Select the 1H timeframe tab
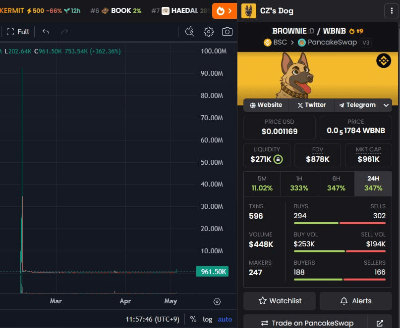The height and width of the screenshot is (328, 400). [x=299, y=184]
